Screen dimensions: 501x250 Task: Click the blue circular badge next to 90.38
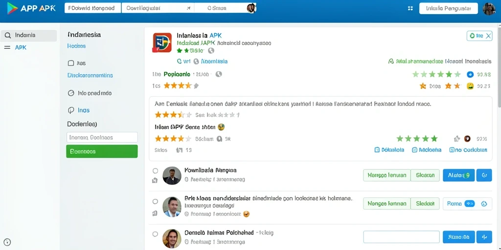coord(470,75)
